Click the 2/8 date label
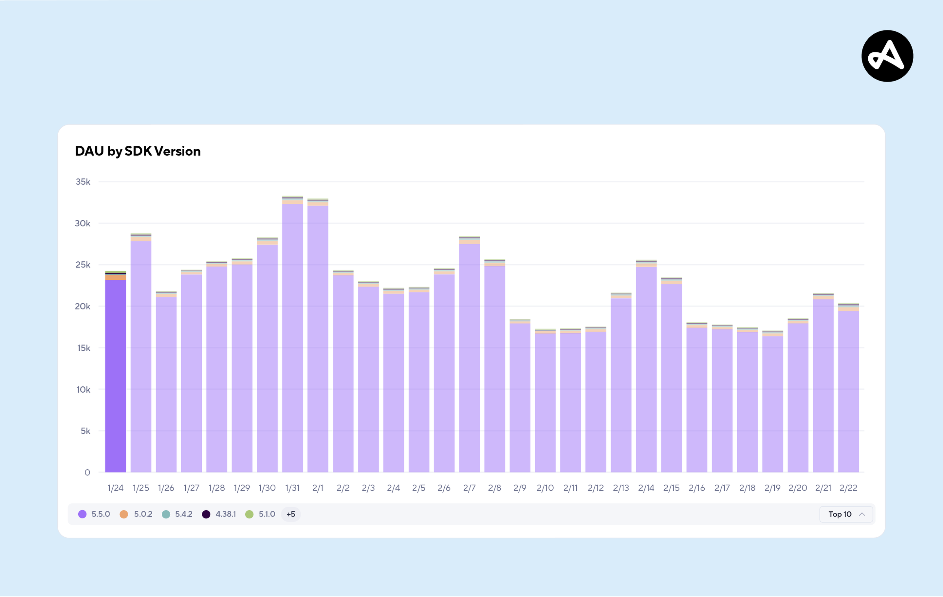Screen dimensions: 943x597 [x=495, y=488]
